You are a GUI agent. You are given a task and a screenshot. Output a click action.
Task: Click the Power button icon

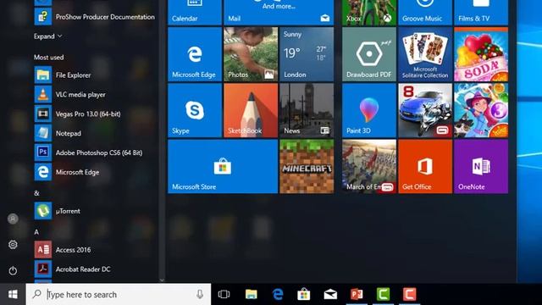tap(13, 270)
